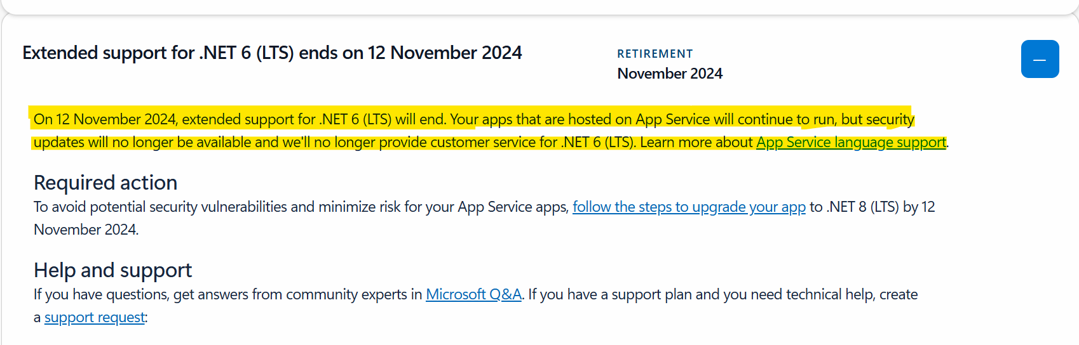1079x345 pixels.
Task: Click the Extended support for .NET 6 title
Action: (272, 53)
